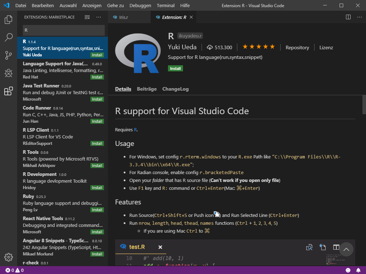Screen dimensions: 366x274
Task: Select the Code Runner list entry
Action: pyautogui.click(x=63, y=114)
